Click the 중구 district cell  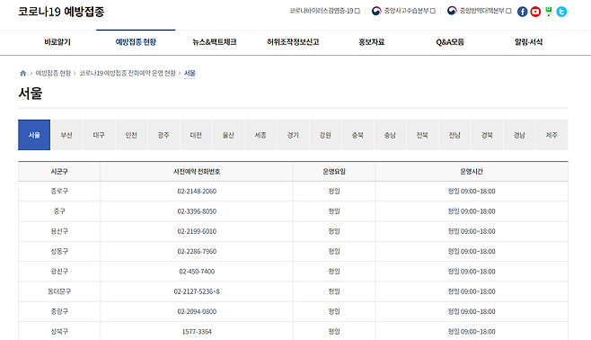(59, 211)
